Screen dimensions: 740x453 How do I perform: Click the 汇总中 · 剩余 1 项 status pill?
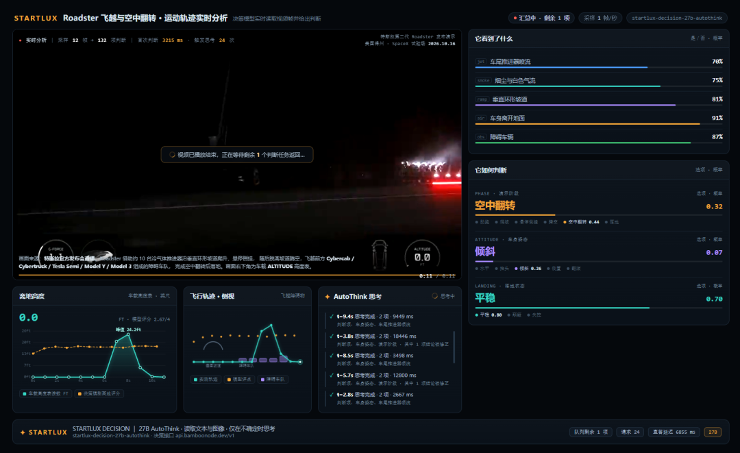(x=542, y=19)
